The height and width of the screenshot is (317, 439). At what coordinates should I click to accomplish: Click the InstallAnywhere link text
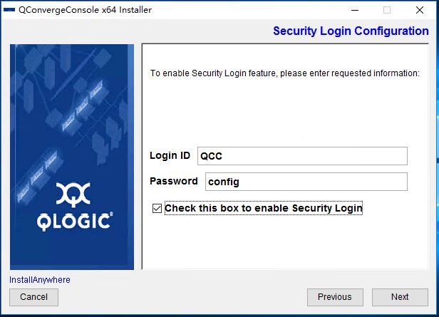click(x=40, y=280)
